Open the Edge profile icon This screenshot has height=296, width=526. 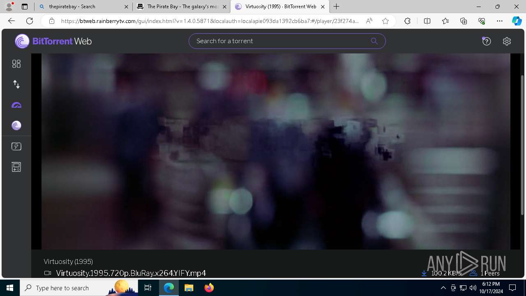click(x=9, y=7)
